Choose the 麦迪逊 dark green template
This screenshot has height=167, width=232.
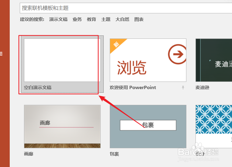(214, 60)
